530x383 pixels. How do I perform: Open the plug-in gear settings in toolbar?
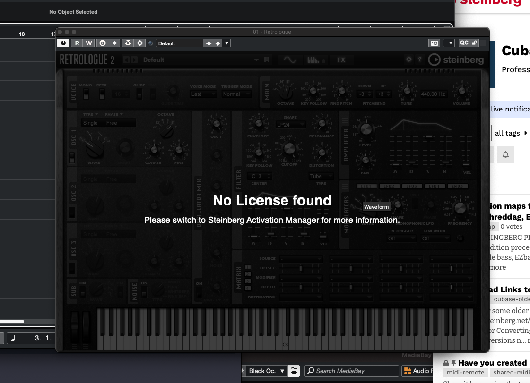pos(140,43)
